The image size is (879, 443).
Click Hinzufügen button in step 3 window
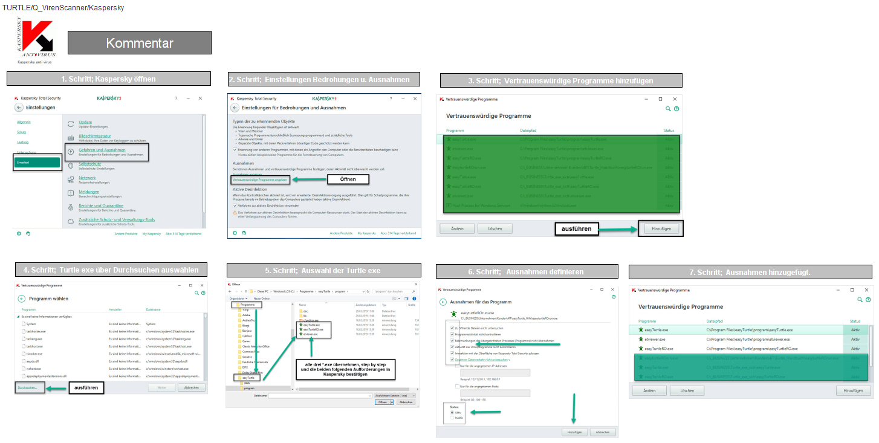pyautogui.click(x=661, y=228)
